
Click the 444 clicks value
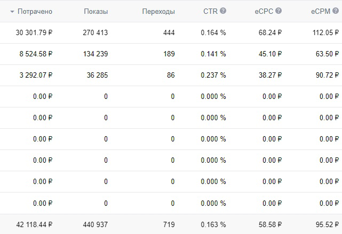pyautogui.click(x=169, y=32)
